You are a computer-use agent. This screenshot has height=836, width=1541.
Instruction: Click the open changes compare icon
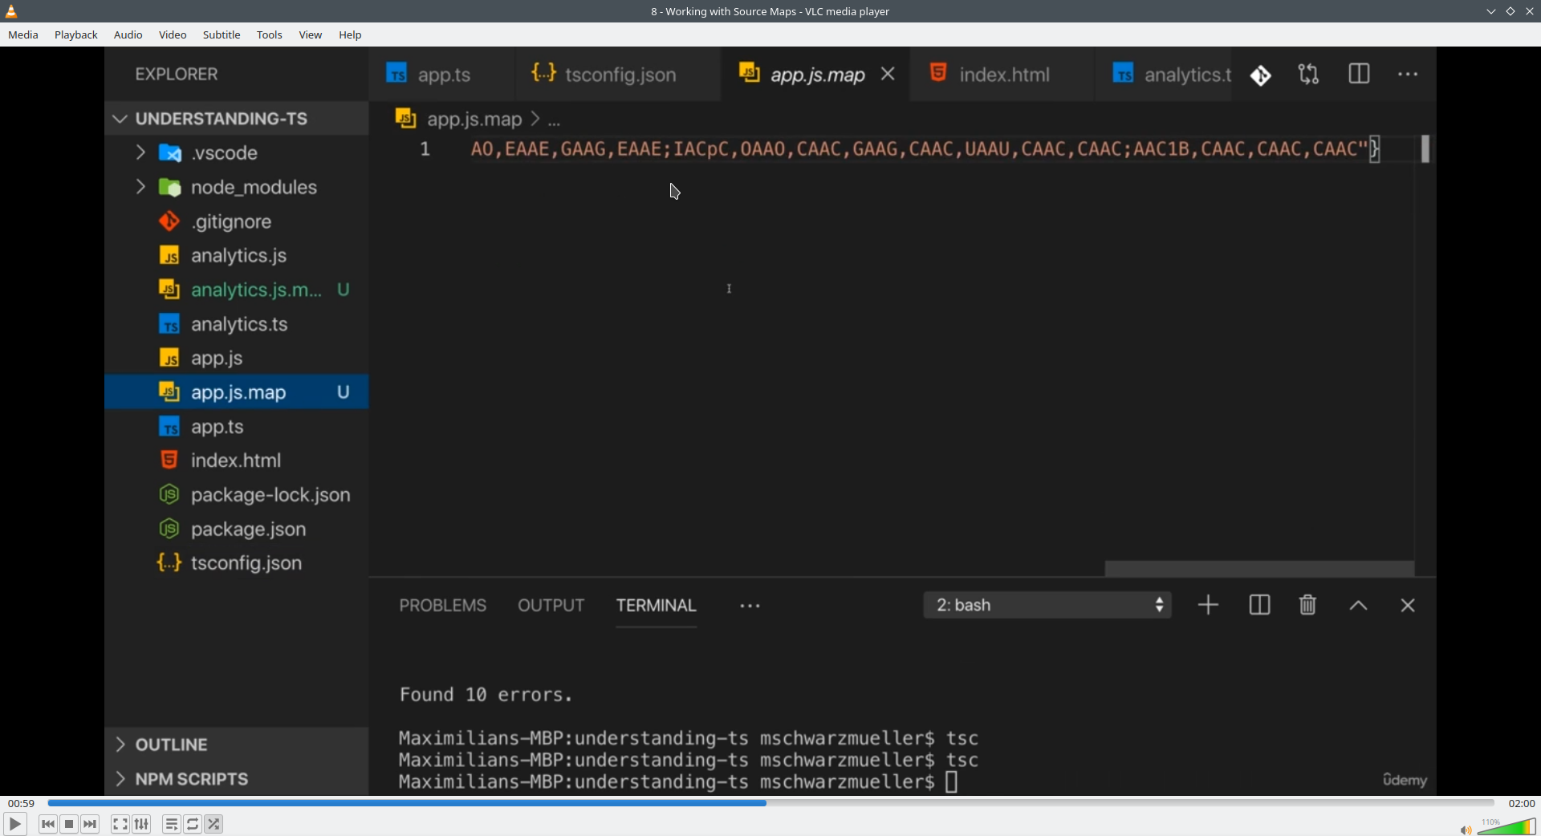(1309, 75)
